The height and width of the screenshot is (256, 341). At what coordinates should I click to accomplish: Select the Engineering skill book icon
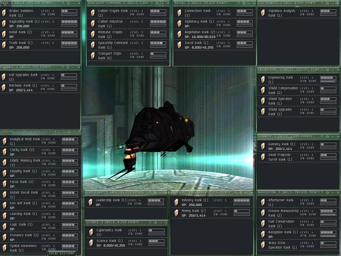[x=263, y=80]
